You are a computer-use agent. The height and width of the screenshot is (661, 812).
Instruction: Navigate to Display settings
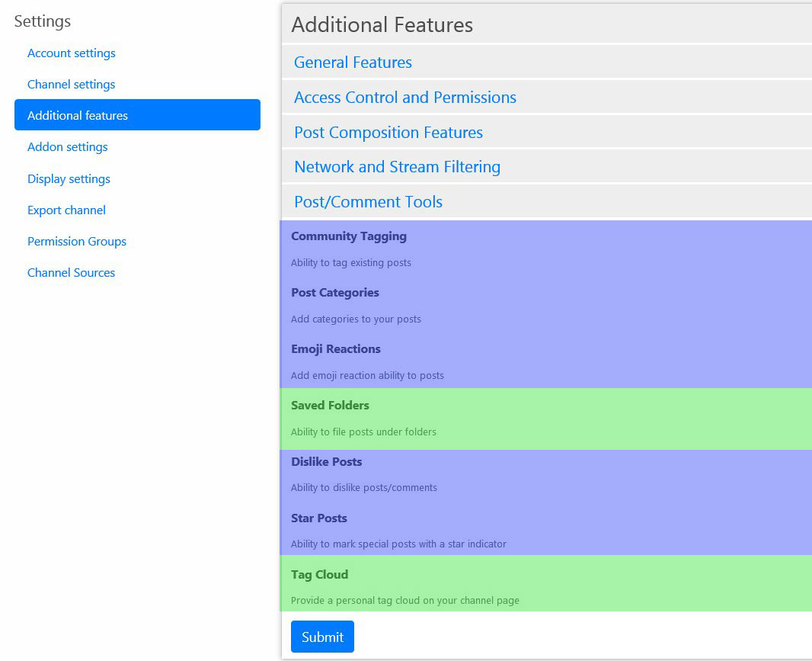point(69,179)
